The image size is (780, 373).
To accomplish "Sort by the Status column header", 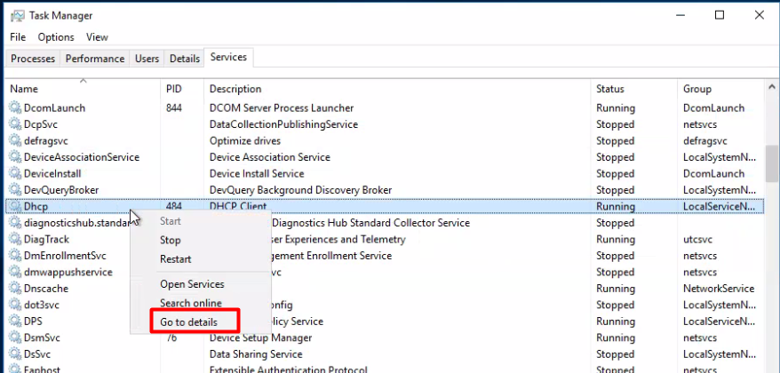I will [609, 89].
